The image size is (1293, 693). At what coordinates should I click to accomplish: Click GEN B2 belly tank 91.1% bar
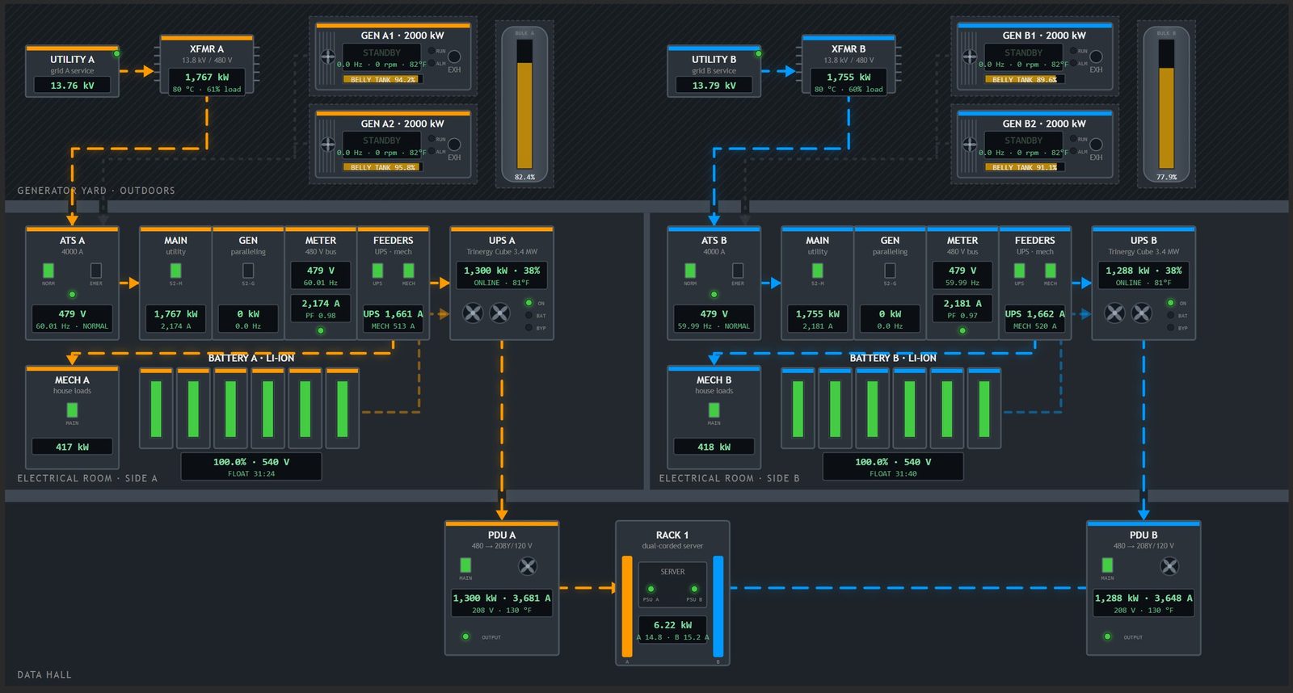tap(1025, 167)
